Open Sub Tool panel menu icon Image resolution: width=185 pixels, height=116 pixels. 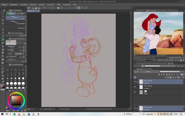(7, 10)
